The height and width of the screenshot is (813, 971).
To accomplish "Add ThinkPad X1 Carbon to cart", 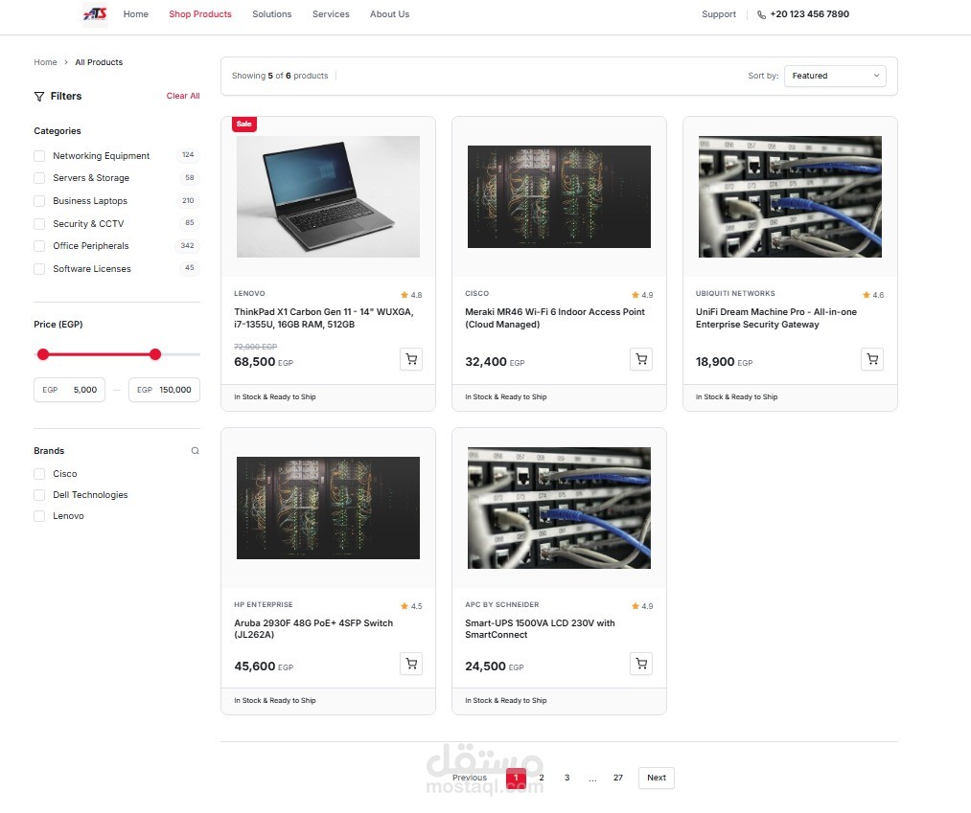I will point(411,359).
